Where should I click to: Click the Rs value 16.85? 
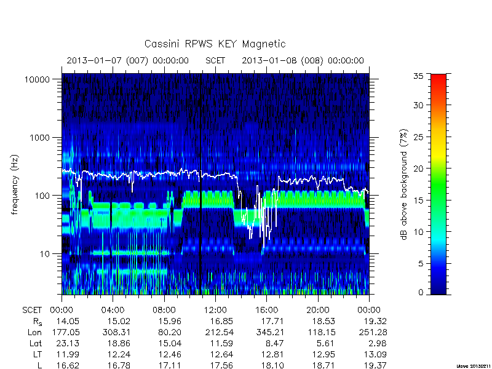click(221, 321)
